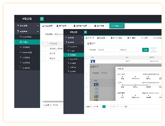Click the icon of the teal highlighted sidebar item, front window
The image size is (165, 126).
click(x=68, y=55)
